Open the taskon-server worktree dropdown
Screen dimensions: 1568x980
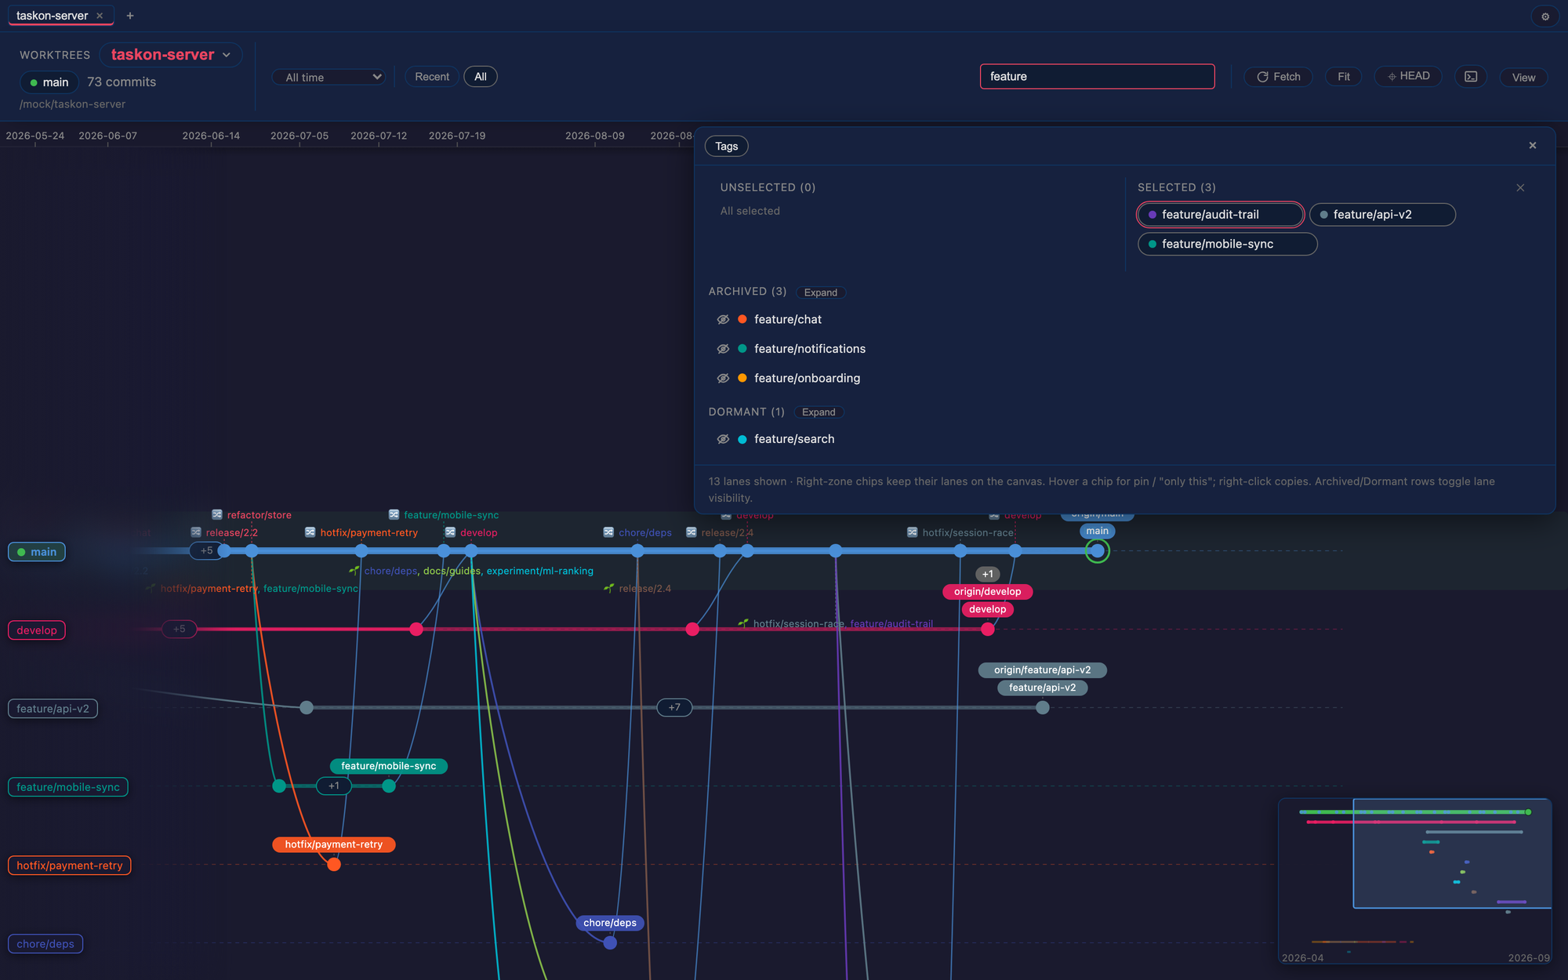point(171,55)
